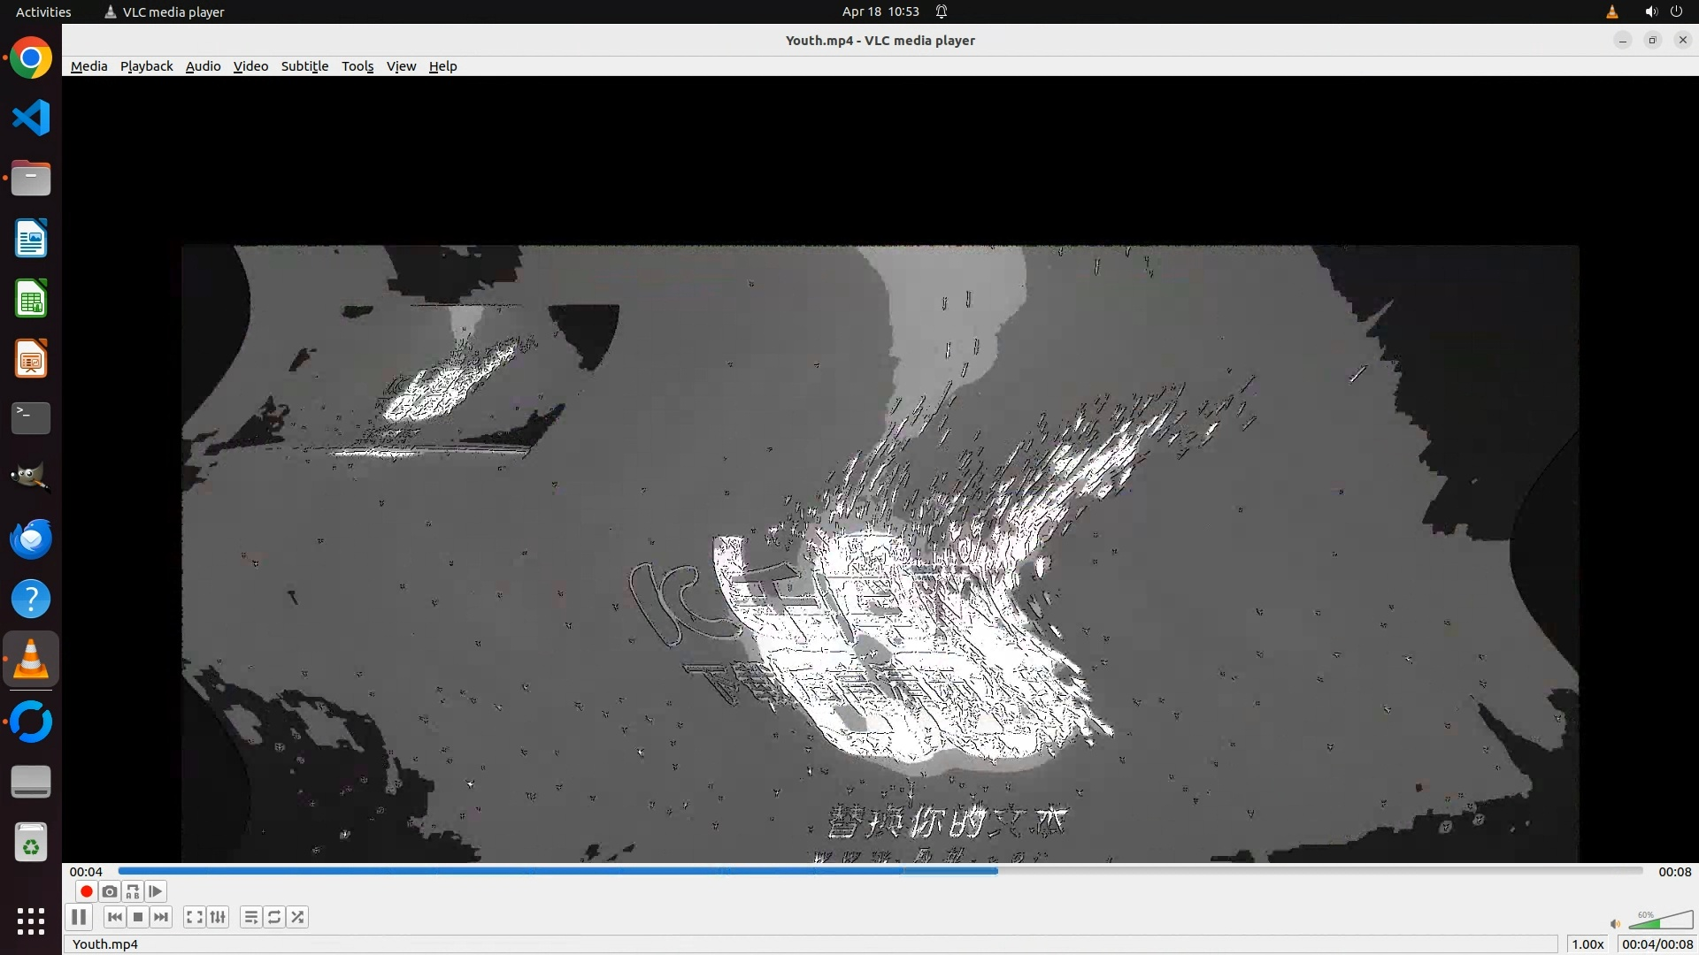Click the volume slider bar
This screenshot has height=955, width=1699.
pos(1659,921)
